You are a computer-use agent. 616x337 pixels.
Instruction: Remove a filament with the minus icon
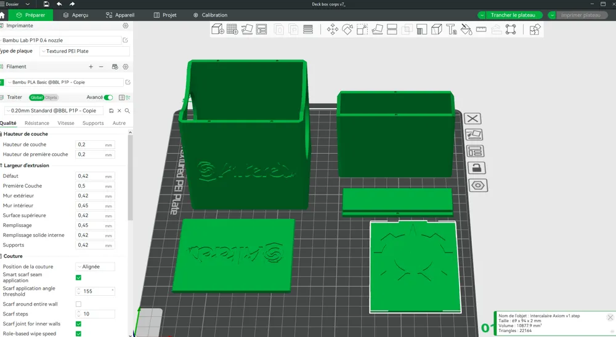101,66
